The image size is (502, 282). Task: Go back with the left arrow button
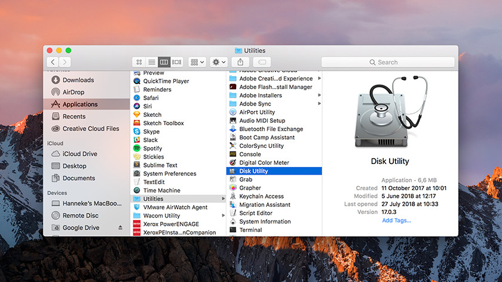pos(53,62)
